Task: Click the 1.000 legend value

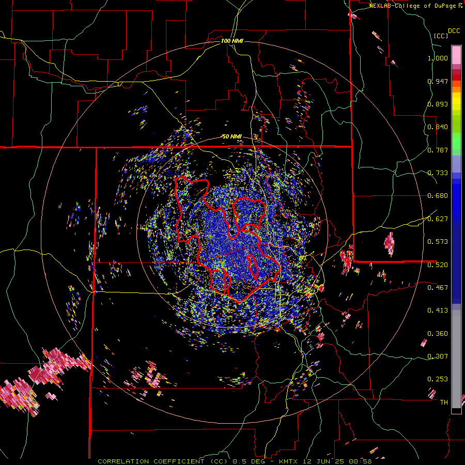Action: [438, 58]
